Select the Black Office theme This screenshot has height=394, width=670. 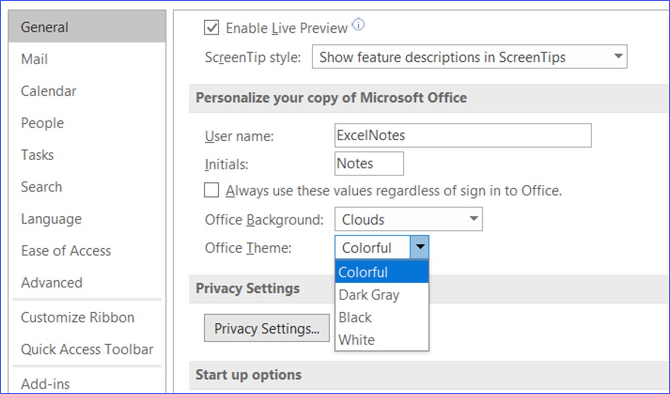[354, 317]
